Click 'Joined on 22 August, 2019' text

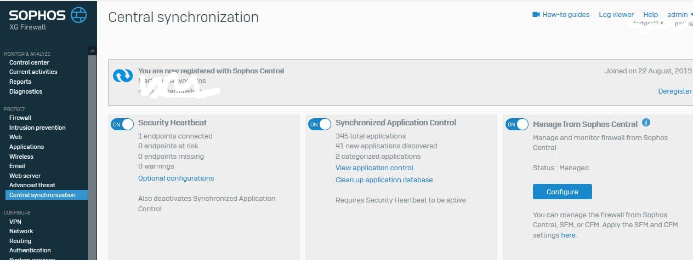pyautogui.click(x=649, y=71)
